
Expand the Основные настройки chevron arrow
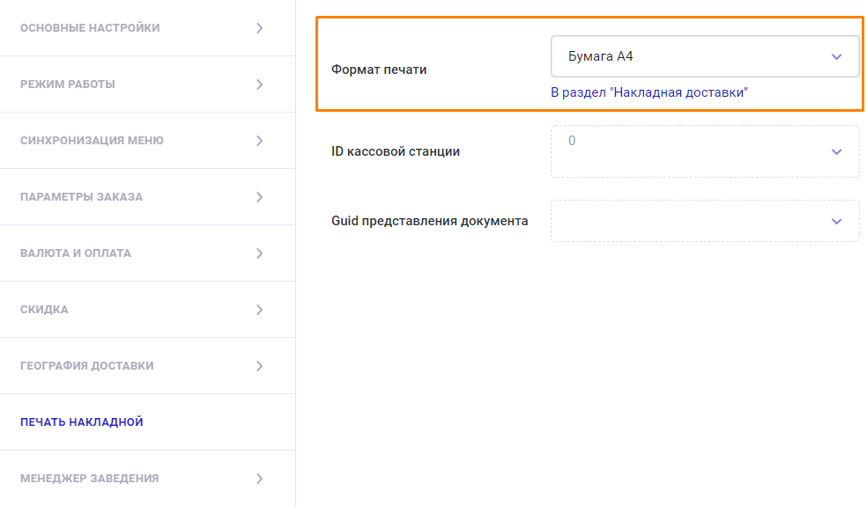[259, 28]
